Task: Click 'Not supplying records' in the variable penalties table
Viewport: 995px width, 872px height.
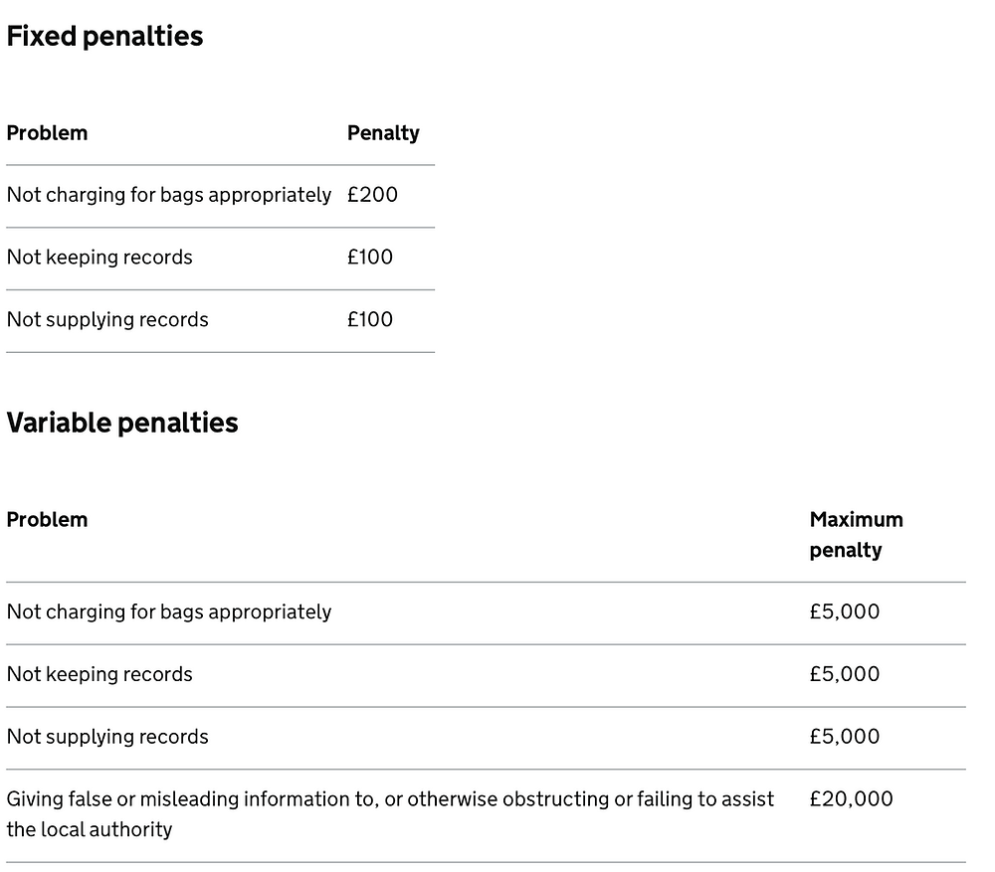Action: coord(107,737)
